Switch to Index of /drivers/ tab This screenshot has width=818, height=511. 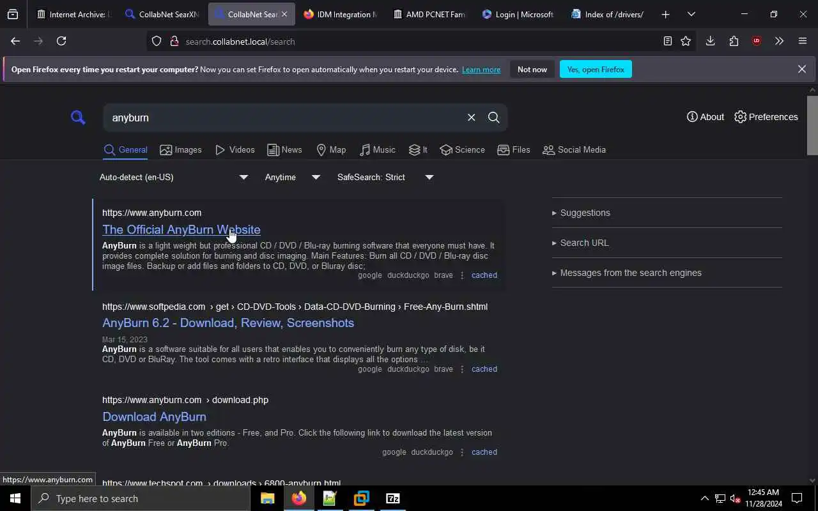pyautogui.click(x=608, y=14)
